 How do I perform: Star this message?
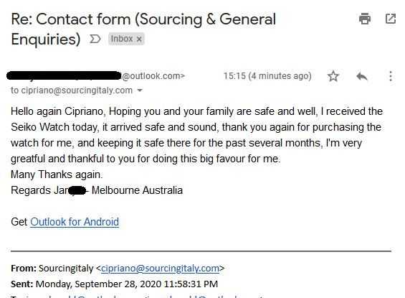pos(333,76)
